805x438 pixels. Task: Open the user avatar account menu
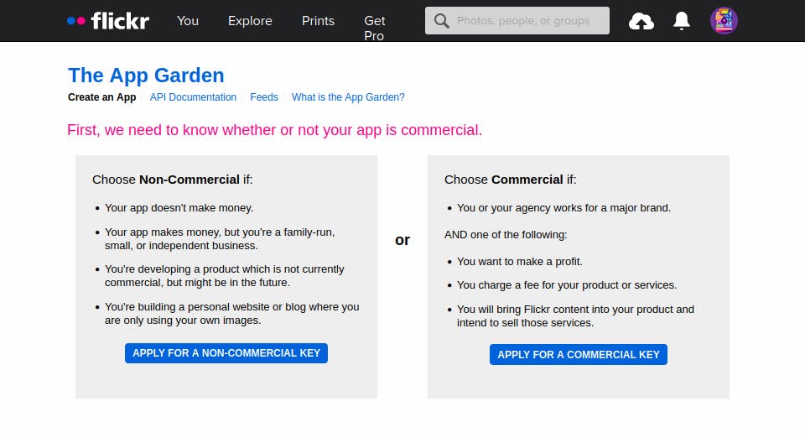[x=723, y=21]
